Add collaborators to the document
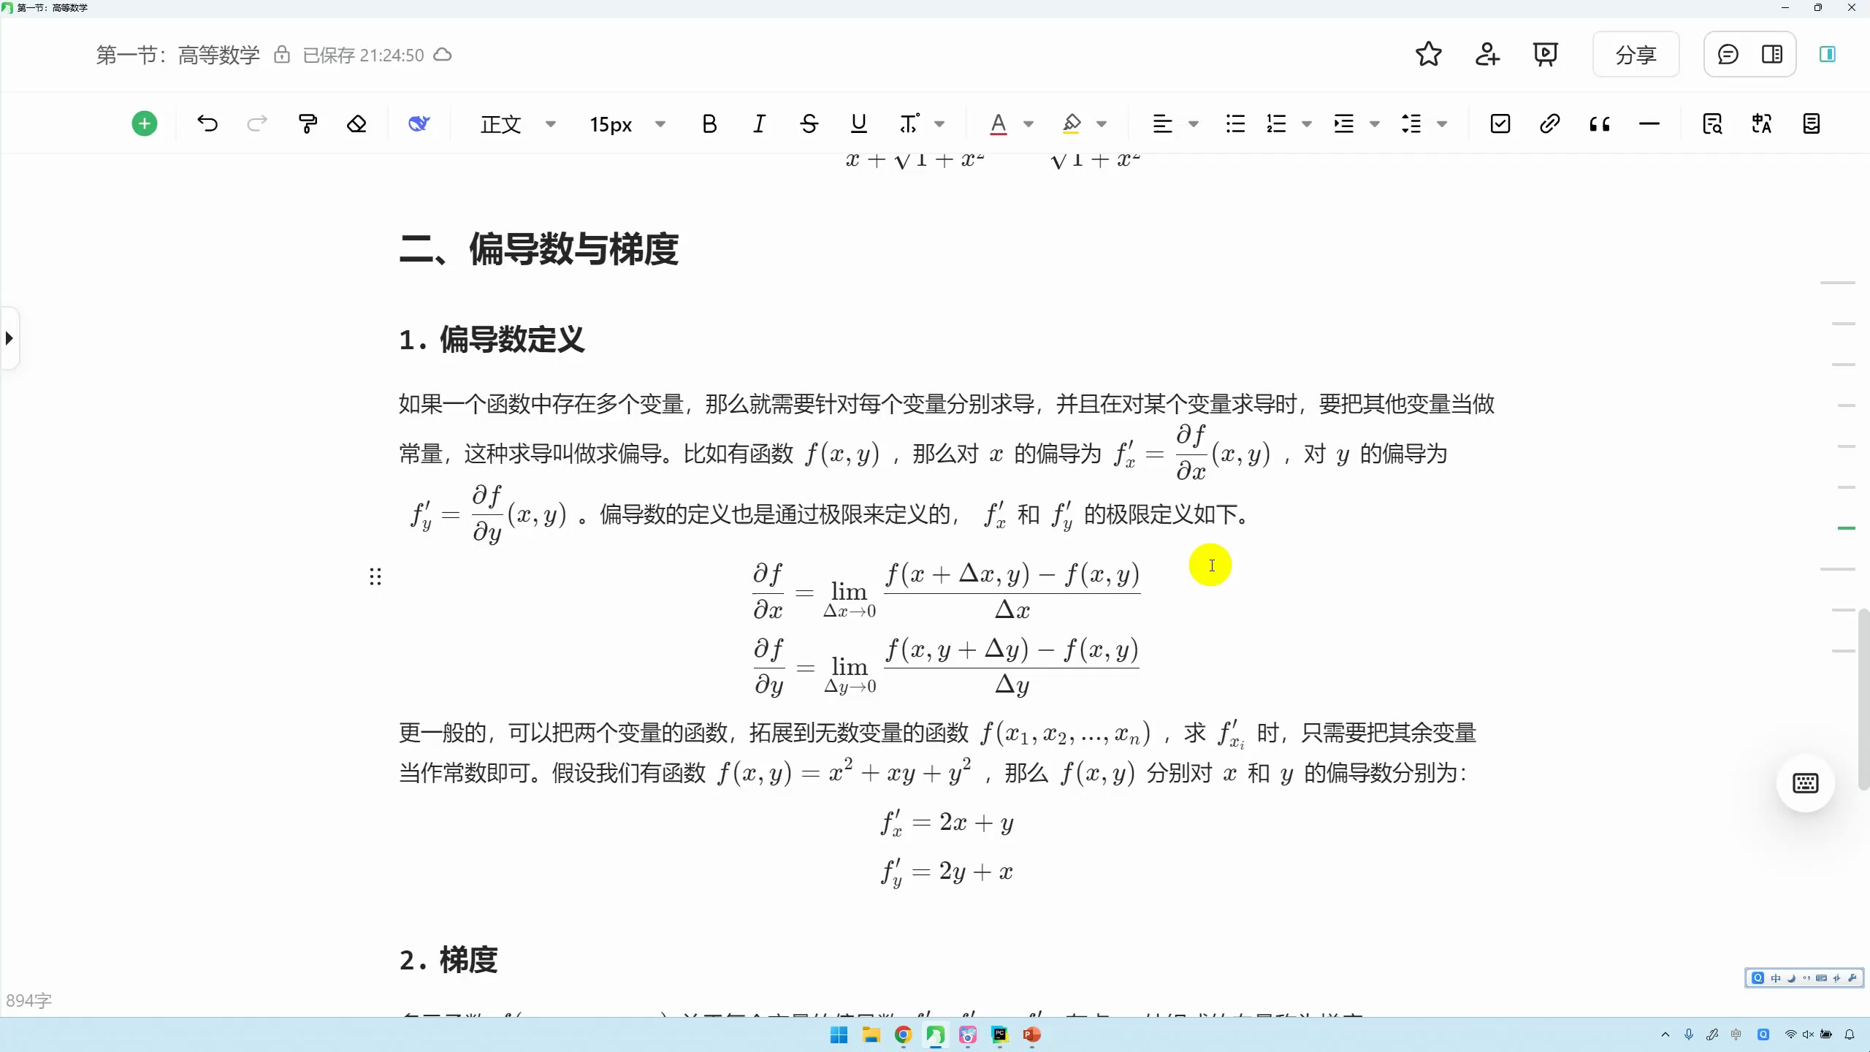 [1487, 54]
